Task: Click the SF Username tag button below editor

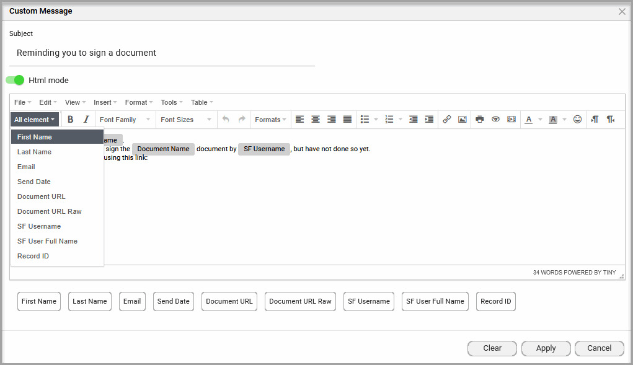Action: (x=368, y=301)
